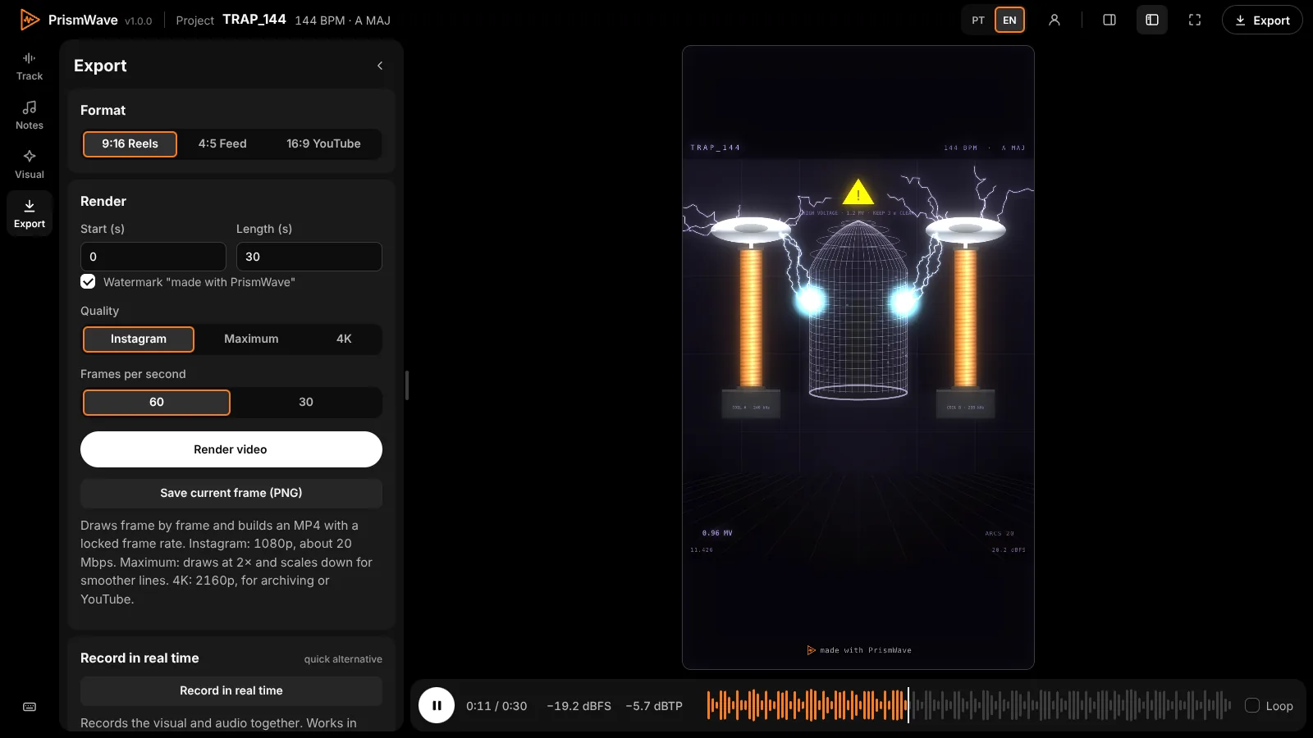
Task: Click the vertical video preview canvas
Action: pyautogui.click(x=858, y=358)
